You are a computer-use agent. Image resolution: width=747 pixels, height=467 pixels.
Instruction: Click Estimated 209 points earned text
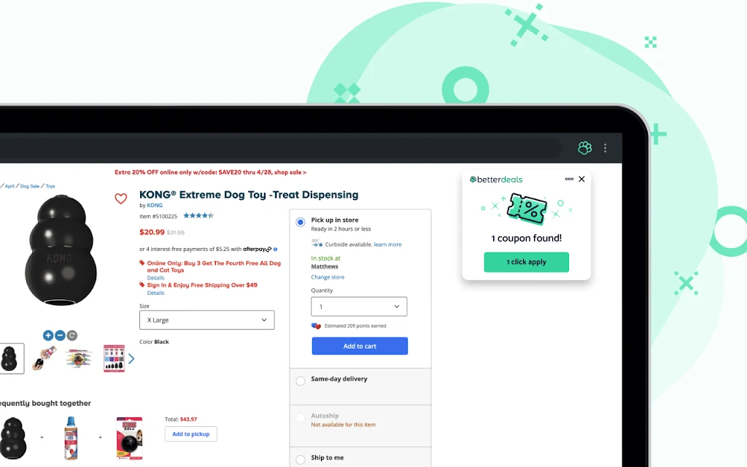coord(355,326)
